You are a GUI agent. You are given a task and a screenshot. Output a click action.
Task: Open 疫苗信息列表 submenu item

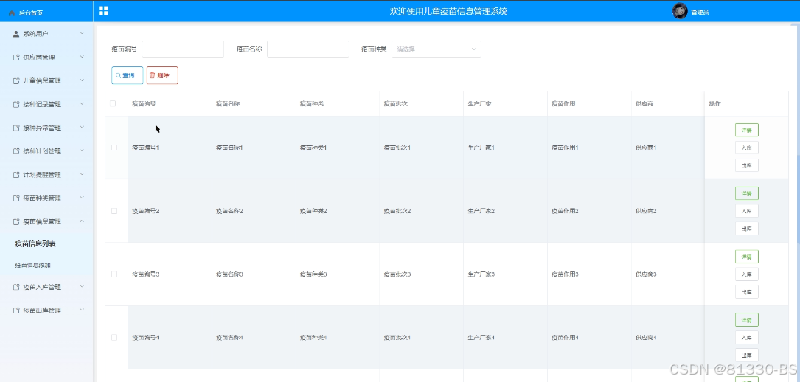[x=35, y=244]
